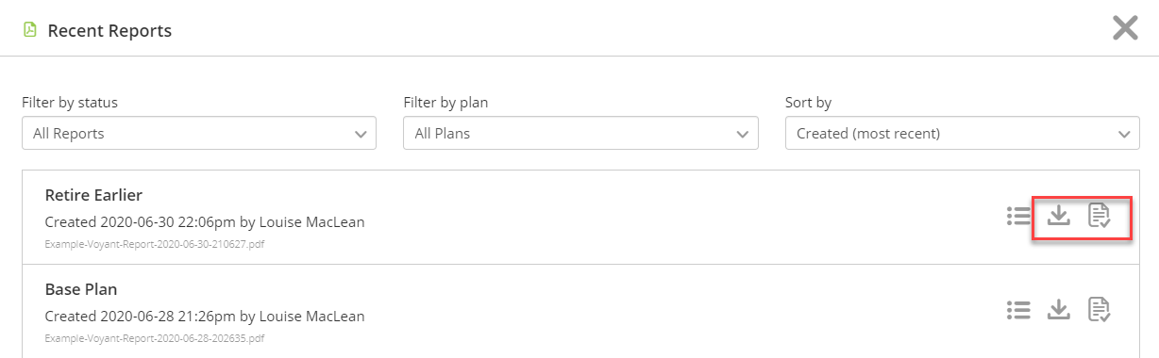Viewport: 1159px width, 358px height.
Task: Click the Retire Earlier creation date line
Action: pos(205,222)
